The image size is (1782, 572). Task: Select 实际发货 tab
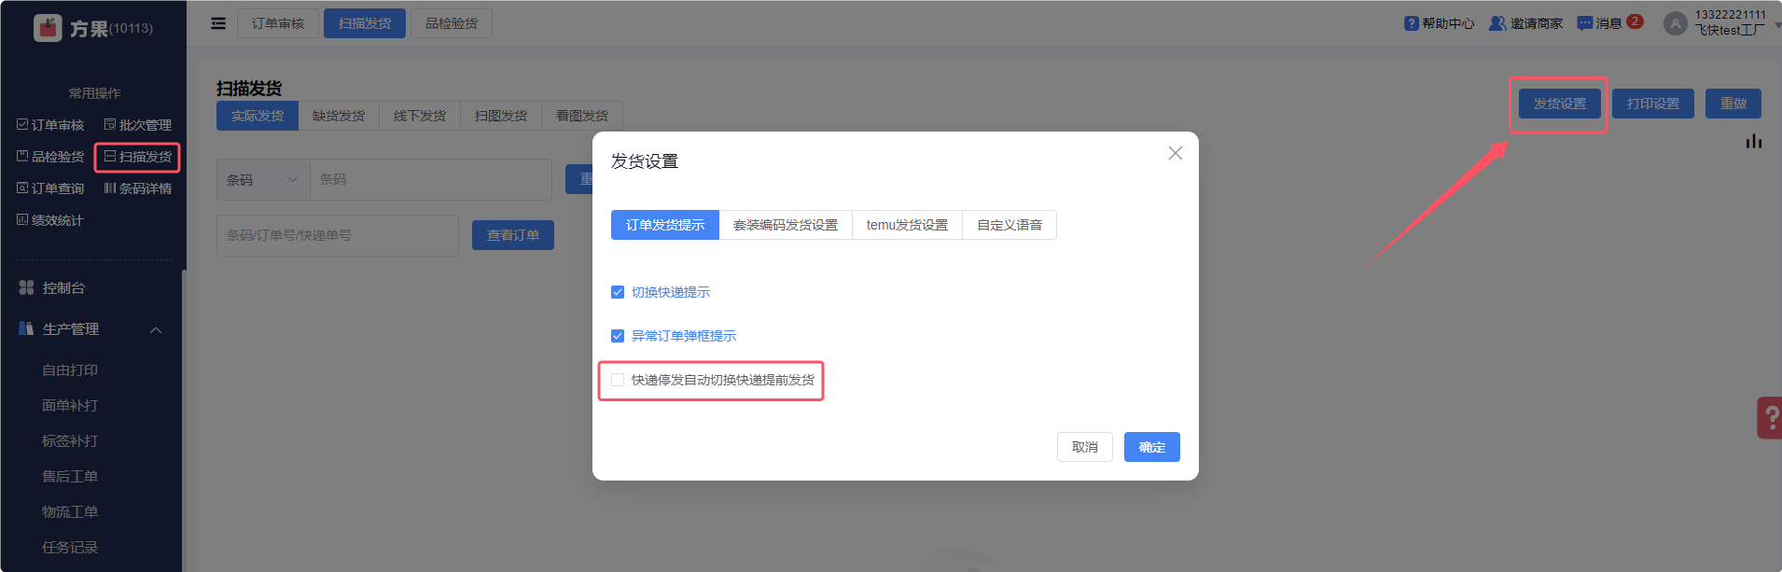pyautogui.click(x=258, y=116)
